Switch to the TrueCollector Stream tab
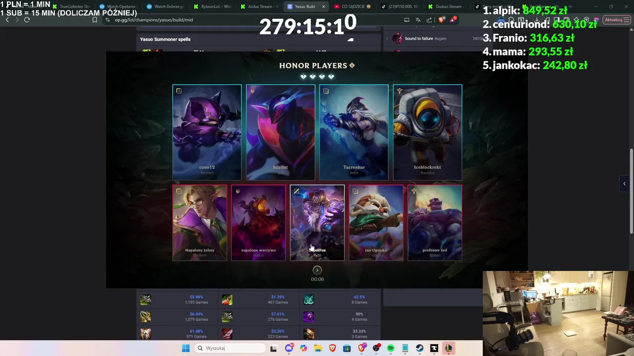 [x=71, y=6]
